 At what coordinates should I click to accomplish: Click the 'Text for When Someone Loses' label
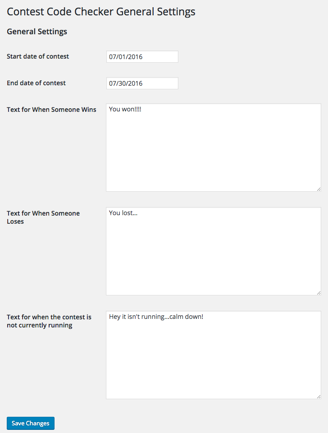click(x=43, y=217)
